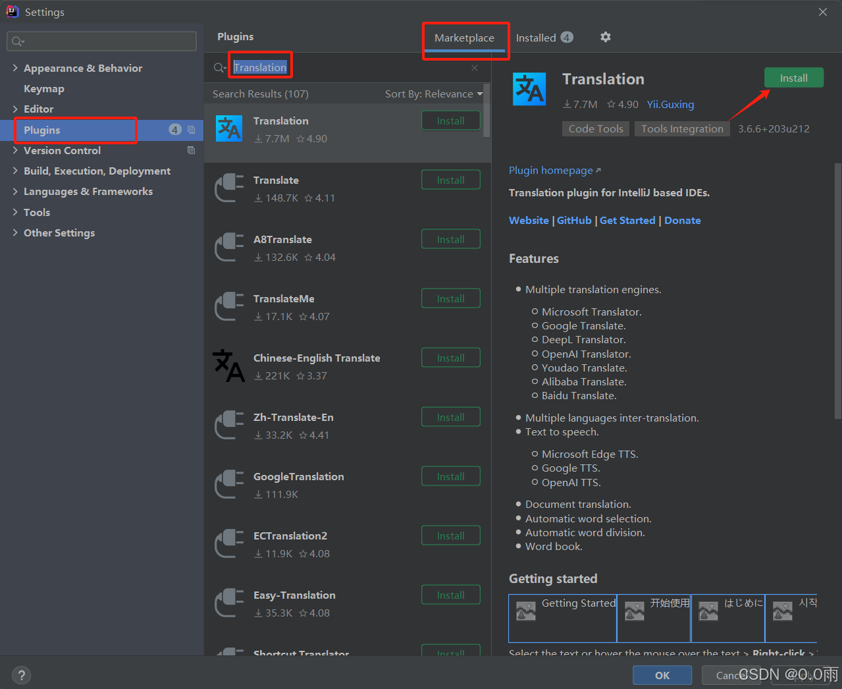This screenshot has height=689, width=842.
Task: Expand the Editor settings node
Action: [15, 109]
